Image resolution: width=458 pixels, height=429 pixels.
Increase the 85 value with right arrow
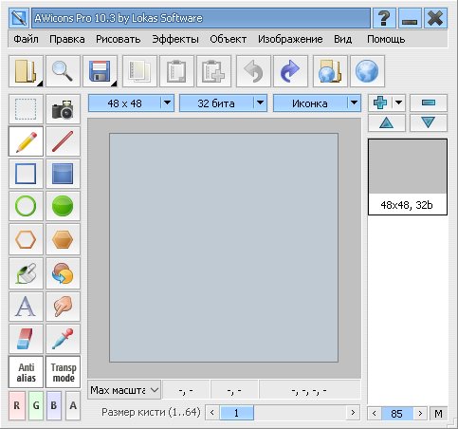[420, 414]
